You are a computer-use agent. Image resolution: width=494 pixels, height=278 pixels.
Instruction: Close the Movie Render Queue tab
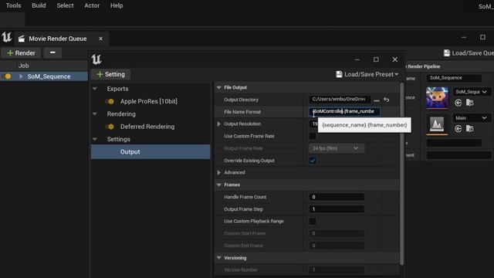coord(100,39)
